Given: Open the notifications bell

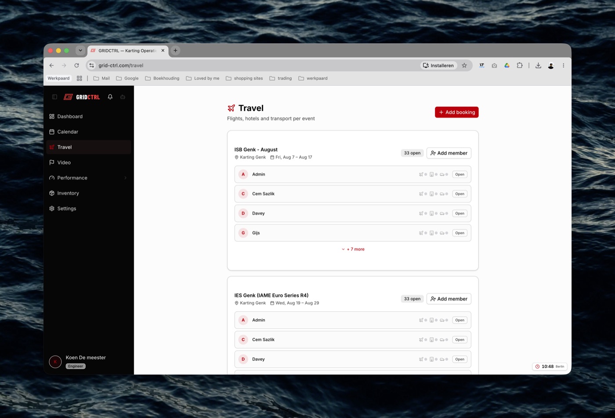Looking at the screenshot, I should (110, 97).
